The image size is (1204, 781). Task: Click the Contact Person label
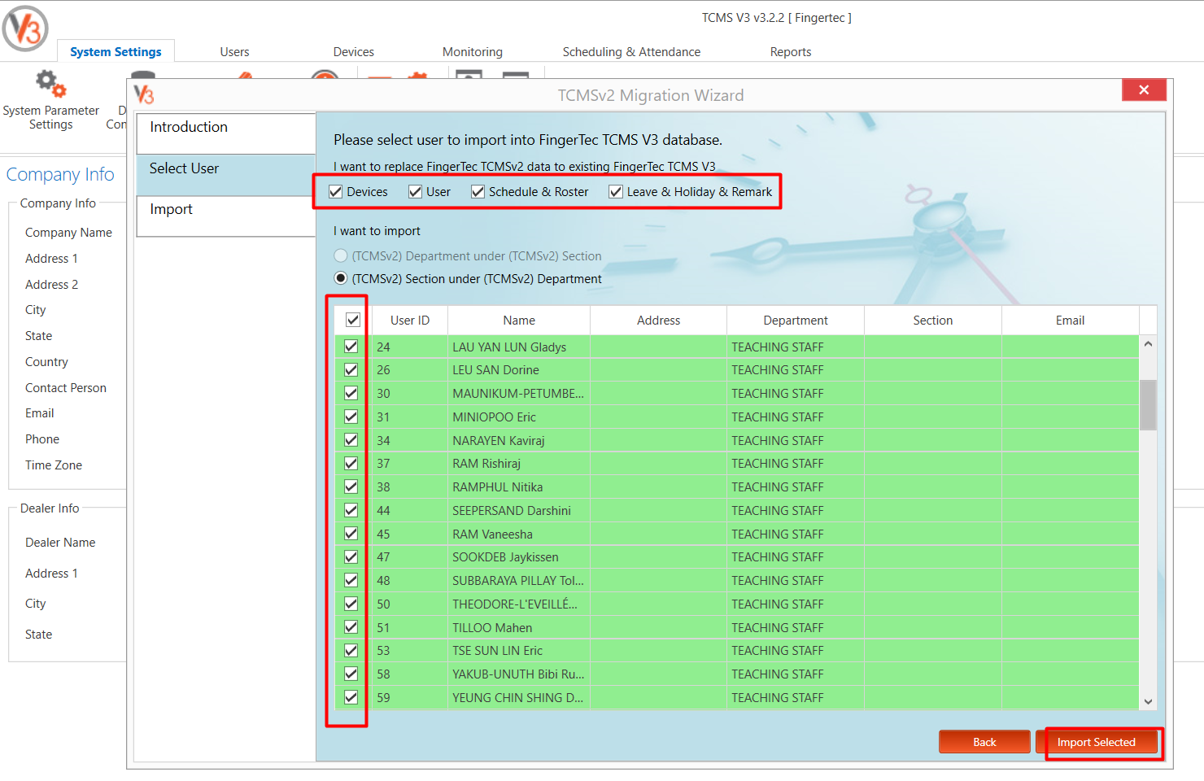pyautogui.click(x=66, y=388)
